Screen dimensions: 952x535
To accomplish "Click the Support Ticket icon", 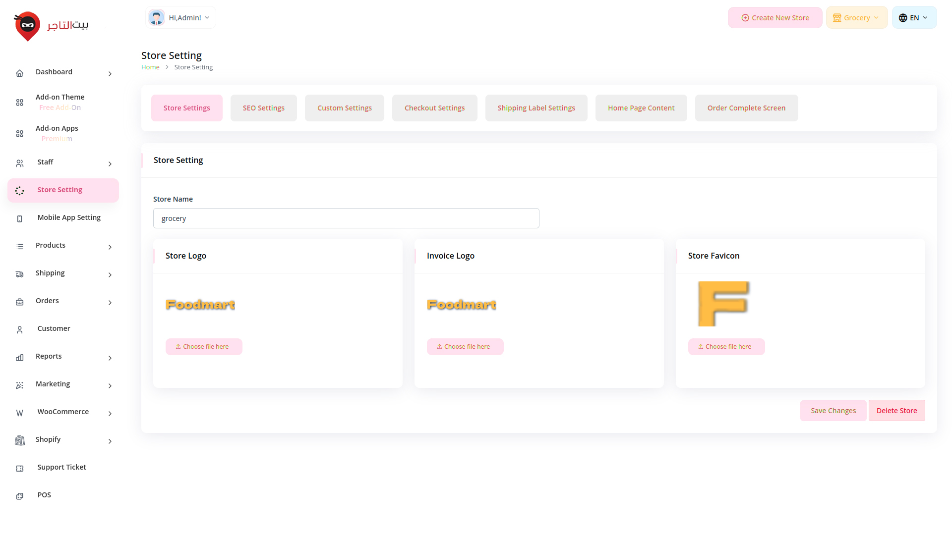I will pos(20,469).
